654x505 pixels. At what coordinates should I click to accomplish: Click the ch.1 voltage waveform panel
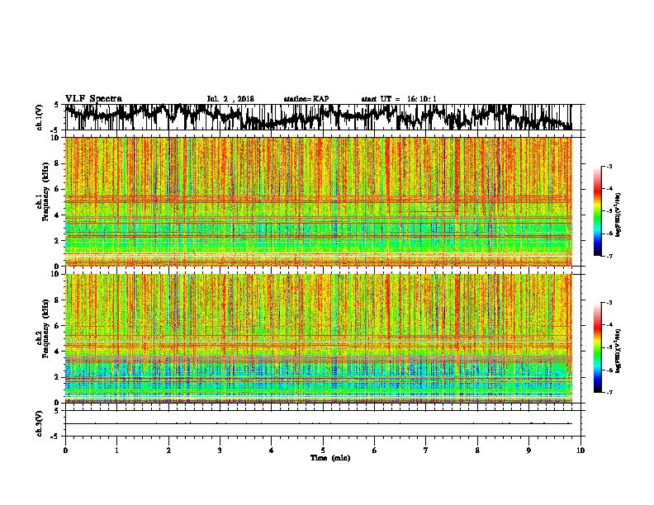tap(325, 117)
